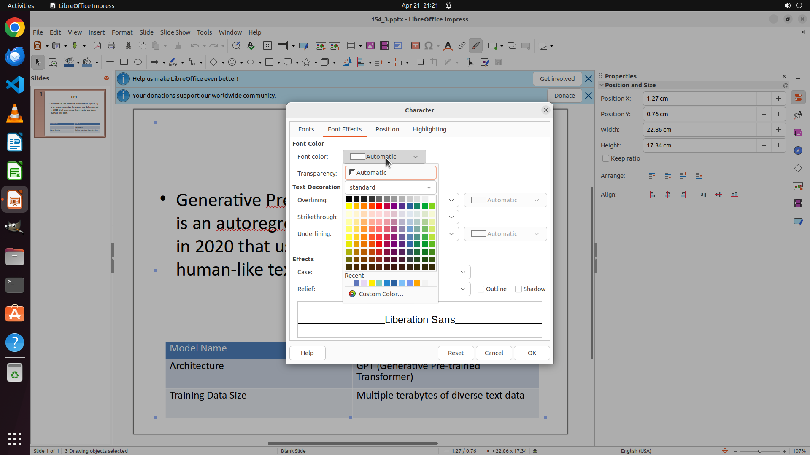Click the Reset button
Image resolution: width=810 pixels, height=455 pixels.
coord(456,353)
